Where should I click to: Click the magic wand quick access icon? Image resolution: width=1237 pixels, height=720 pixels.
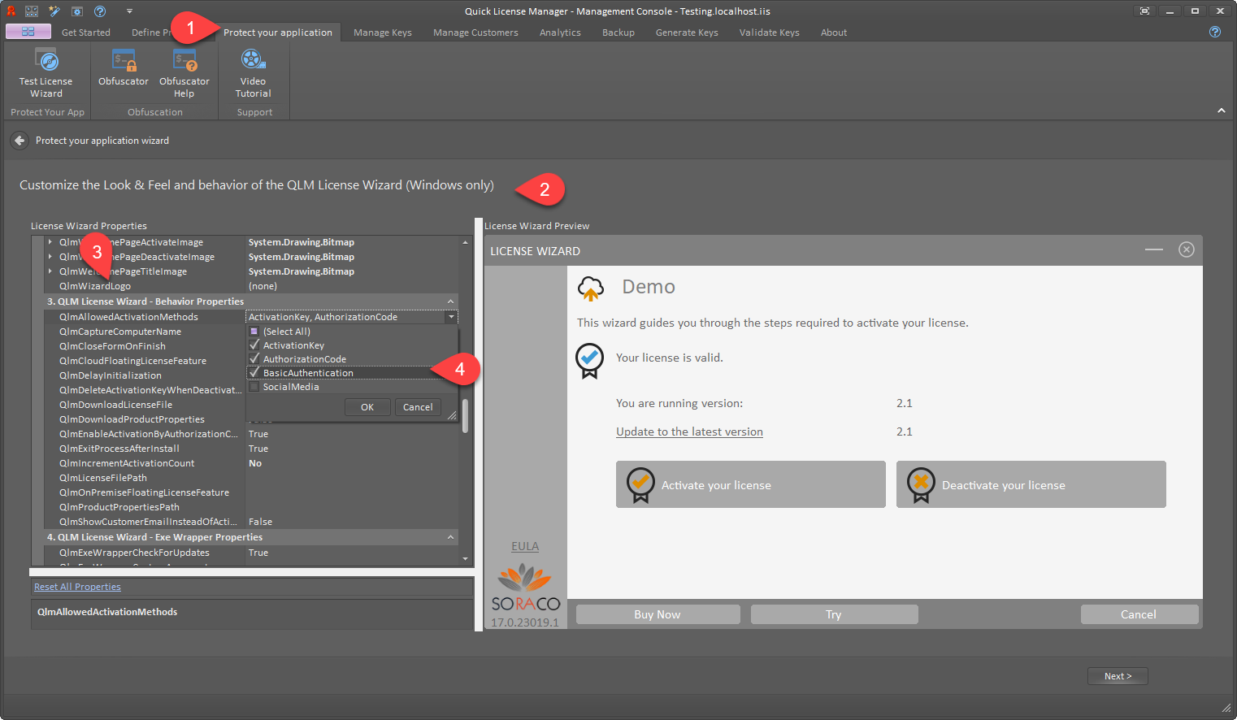[54, 11]
